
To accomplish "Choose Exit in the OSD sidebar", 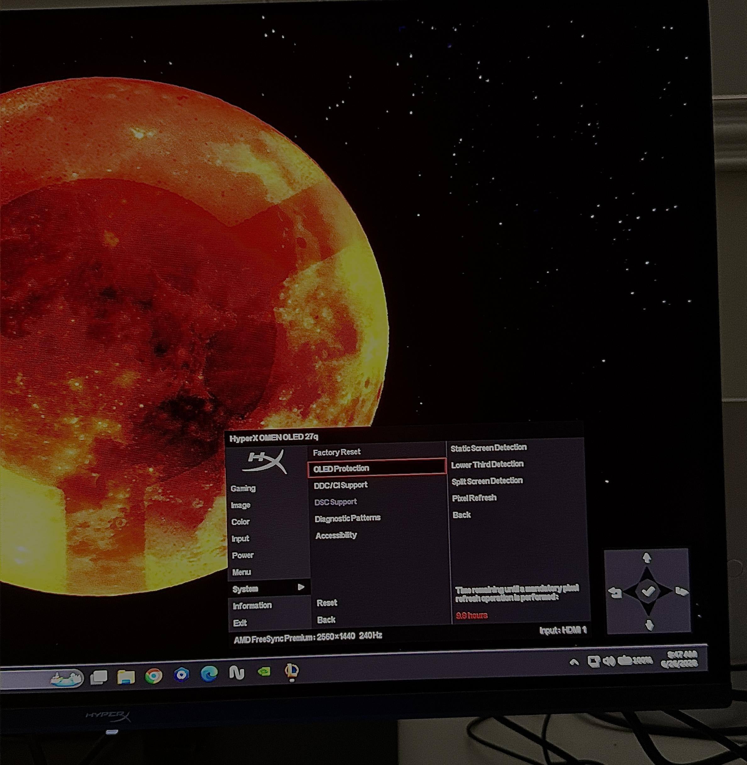I will (240, 623).
